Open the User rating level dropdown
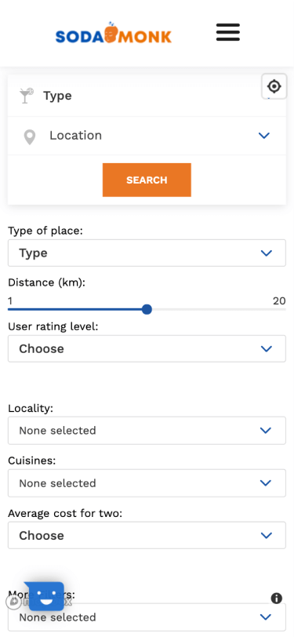The height and width of the screenshot is (637, 294). (x=147, y=348)
